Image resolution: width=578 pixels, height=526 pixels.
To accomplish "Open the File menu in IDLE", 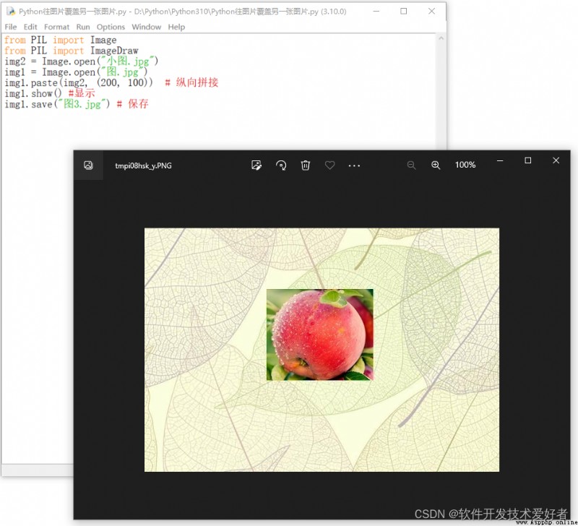I will (11, 27).
